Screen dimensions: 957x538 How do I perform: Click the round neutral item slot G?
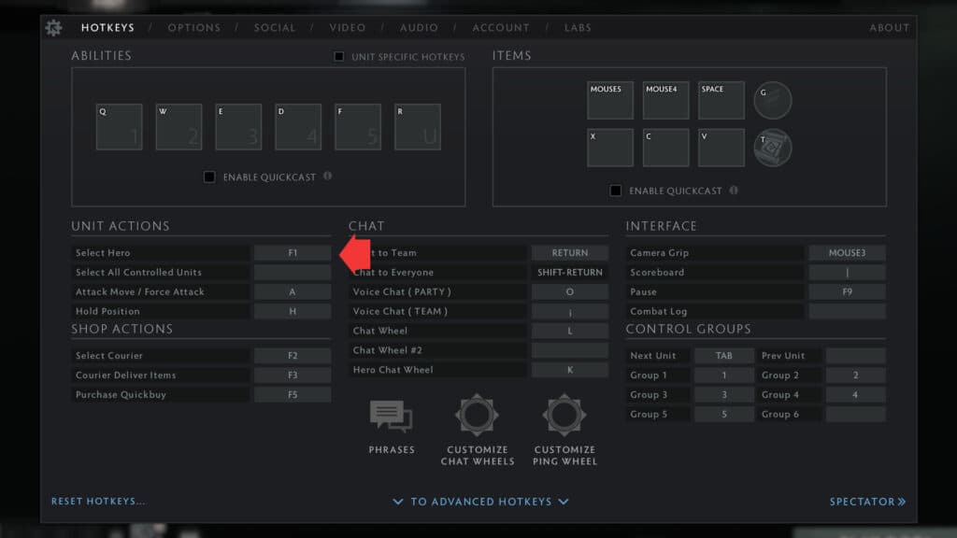point(773,101)
